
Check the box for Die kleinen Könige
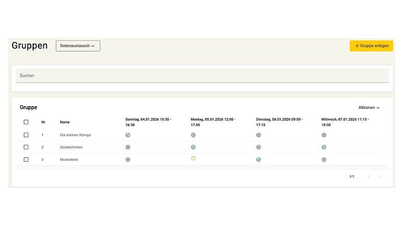[x=26, y=135]
